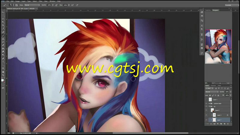Hide Layer 7
Image resolution: width=240 pixels, height=135 pixels.
tap(206, 120)
